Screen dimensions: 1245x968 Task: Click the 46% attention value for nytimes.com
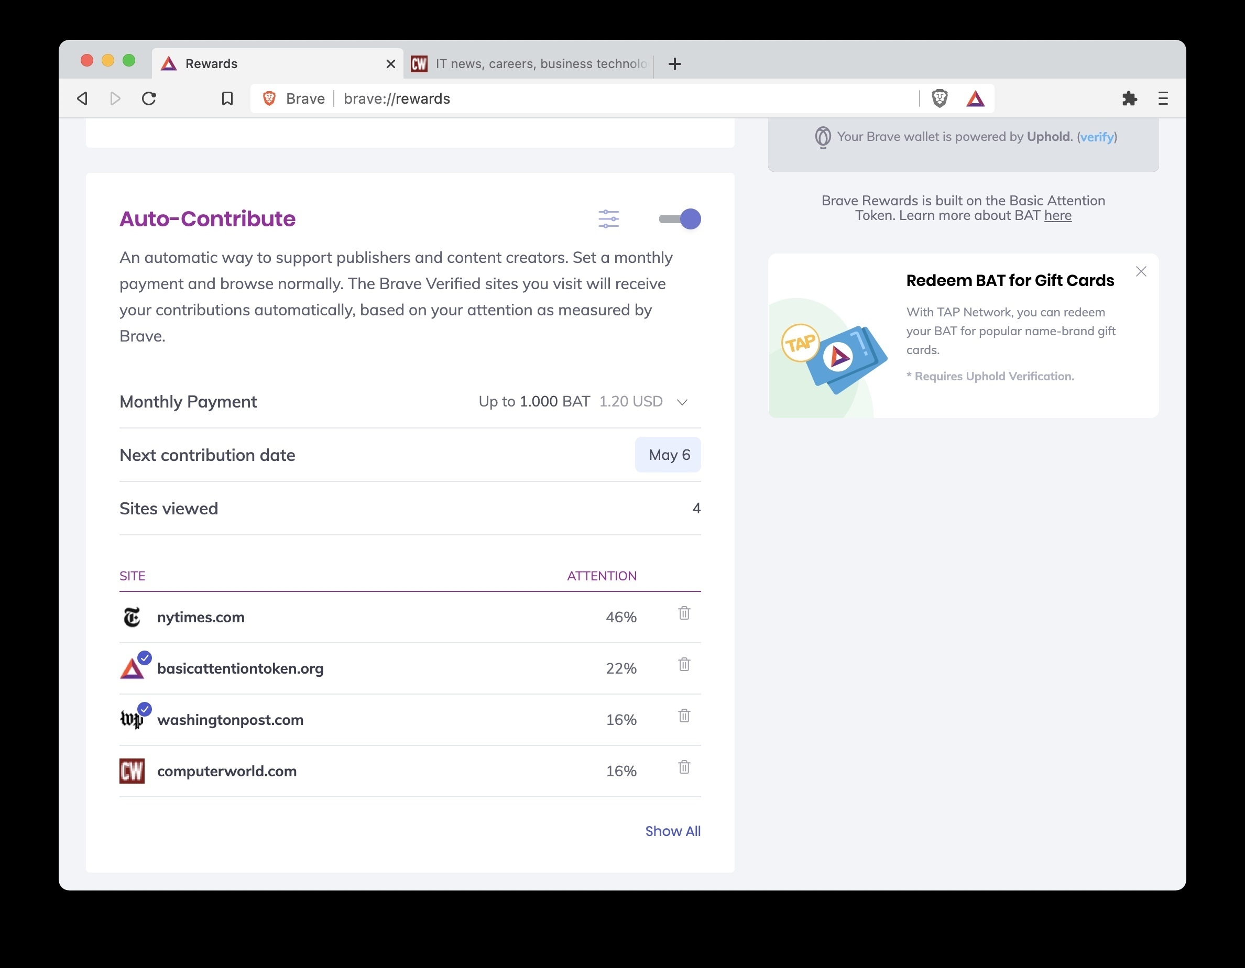coord(621,617)
